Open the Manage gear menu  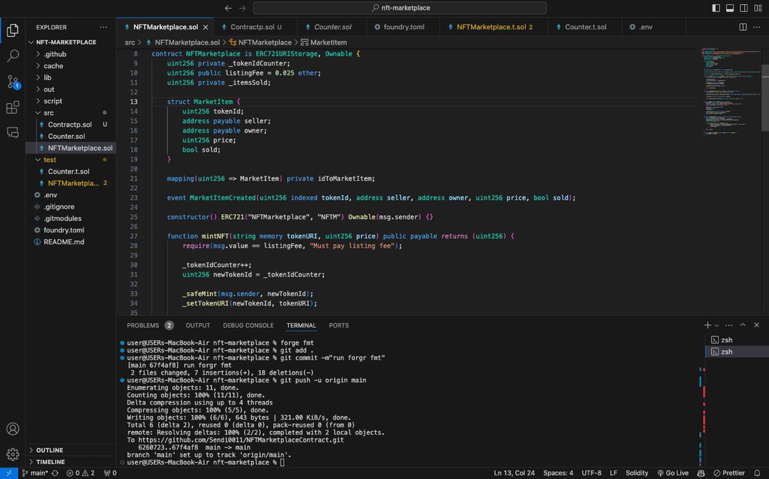13,455
